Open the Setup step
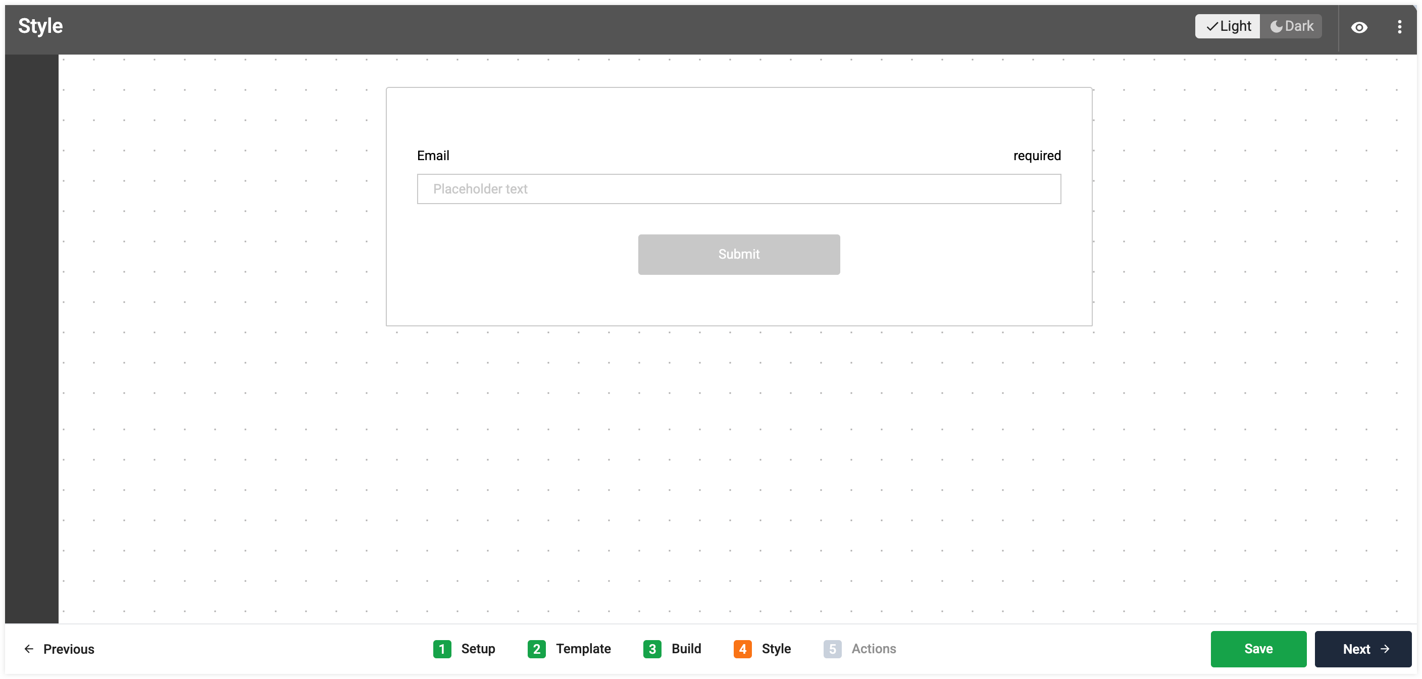 pos(464,649)
